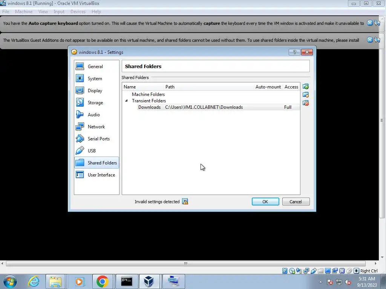386x289 pixels.
Task: Select the Audio settings category
Action: point(96,115)
